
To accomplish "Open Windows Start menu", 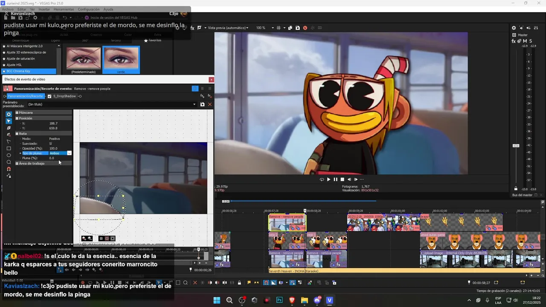I will click(x=217, y=300).
